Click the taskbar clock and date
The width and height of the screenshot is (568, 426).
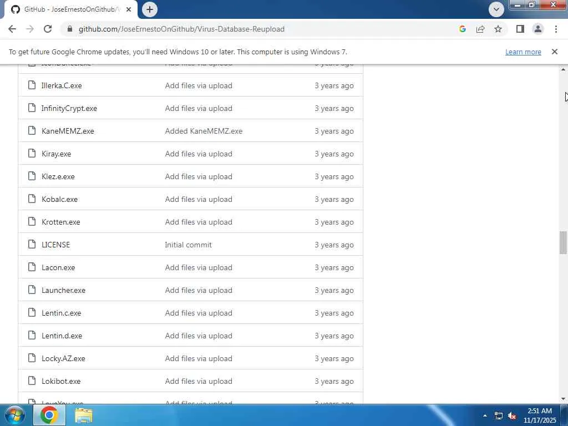click(540, 415)
